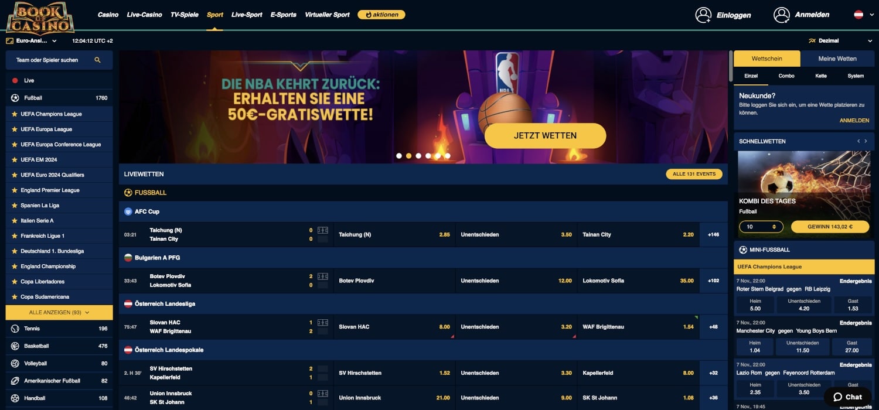Image resolution: width=879 pixels, height=410 pixels.
Task: Click the Anmelden profile icon
Action: click(x=782, y=15)
